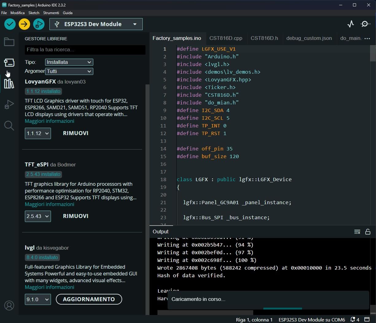
Task: Open the Debug sidebar icon
Action: 9,105
